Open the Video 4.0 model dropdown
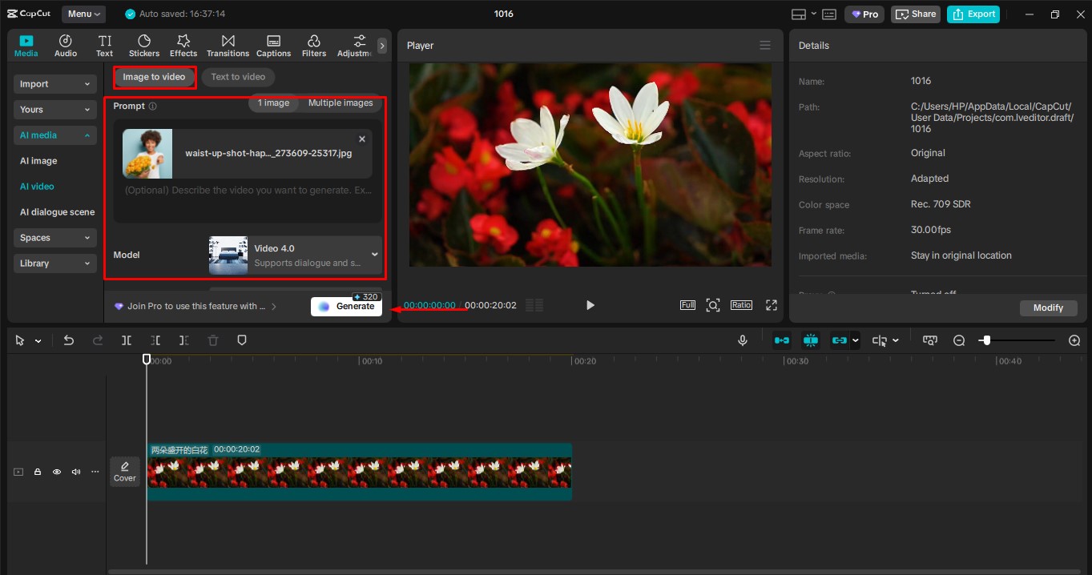Image resolution: width=1092 pixels, height=575 pixels. pyautogui.click(x=373, y=254)
